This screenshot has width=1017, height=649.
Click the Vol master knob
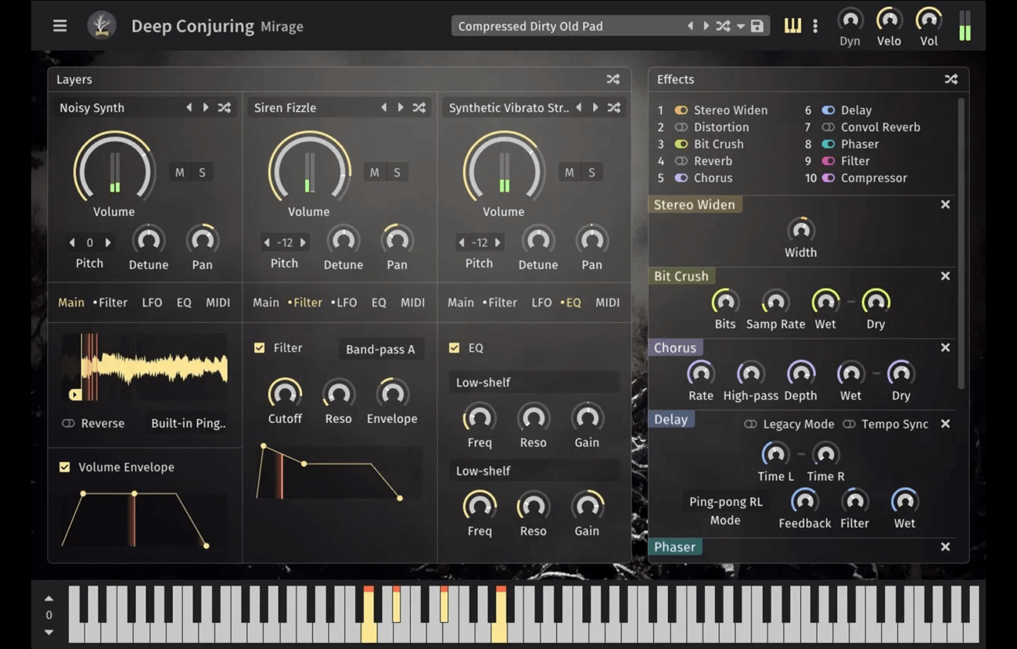(x=929, y=19)
